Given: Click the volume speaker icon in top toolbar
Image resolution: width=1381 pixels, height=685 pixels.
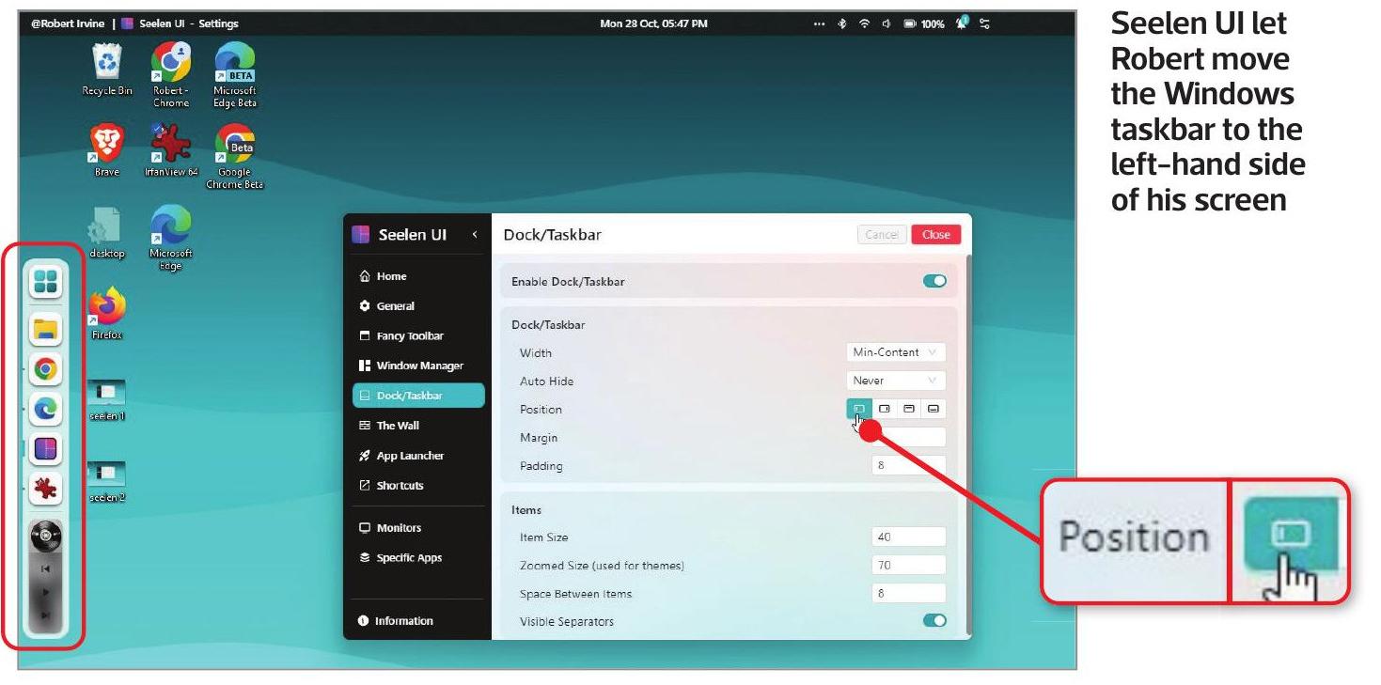Looking at the screenshot, I should 887,23.
